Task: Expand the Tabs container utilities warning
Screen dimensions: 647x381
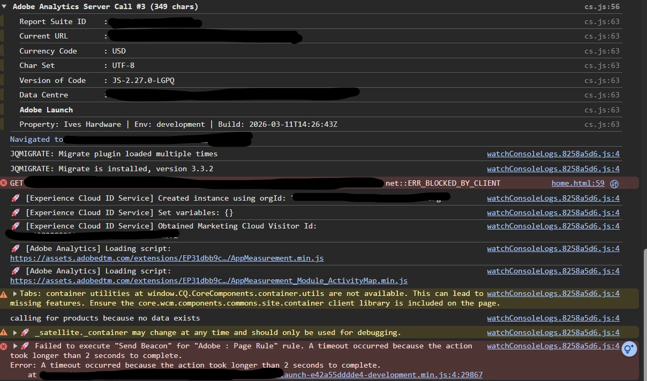Action: click(15, 294)
